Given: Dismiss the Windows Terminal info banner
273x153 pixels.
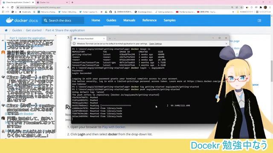Looking at the screenshot, I should [227, 43].
